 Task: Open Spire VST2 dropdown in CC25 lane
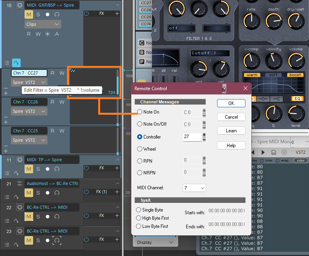29,140
